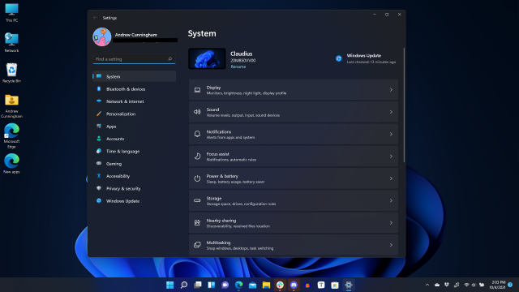Expand Storage row chevron

pyautogui.click(x=391, y=200)
